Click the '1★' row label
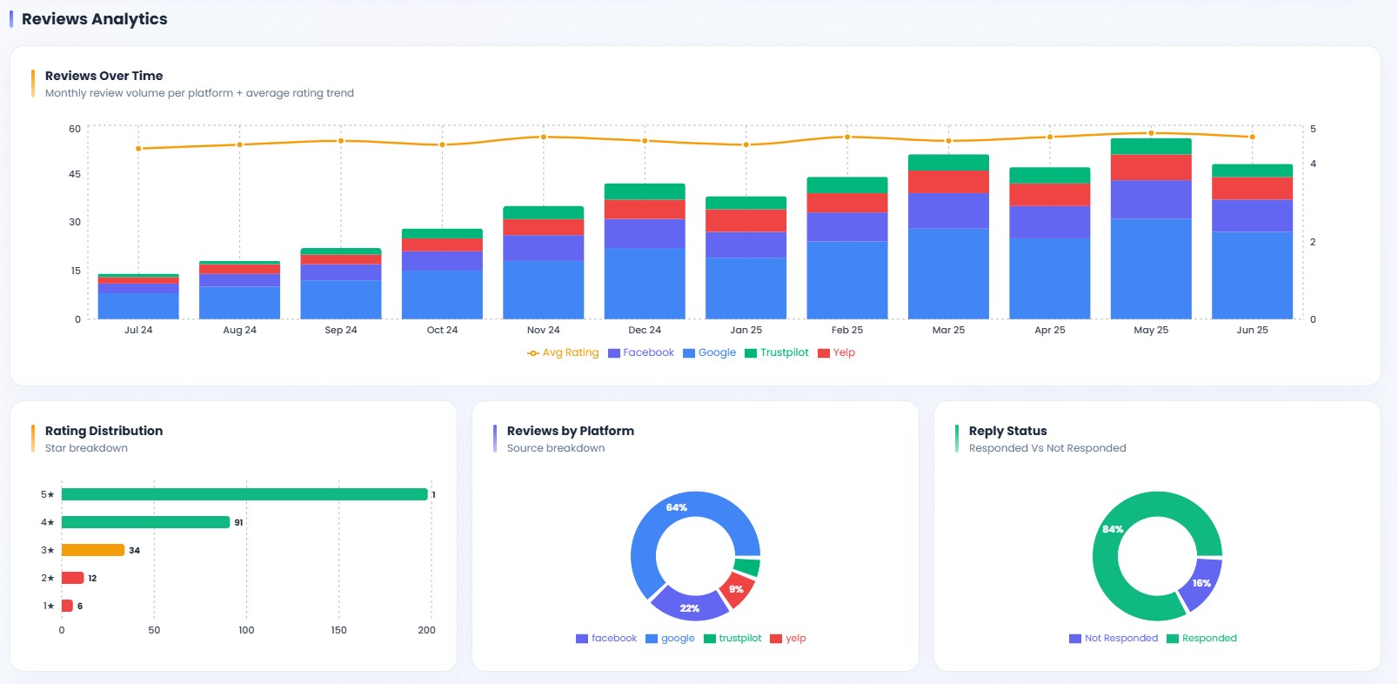Image resolution: width=1398 pixels, height=684 pixels. pos(49,606)
